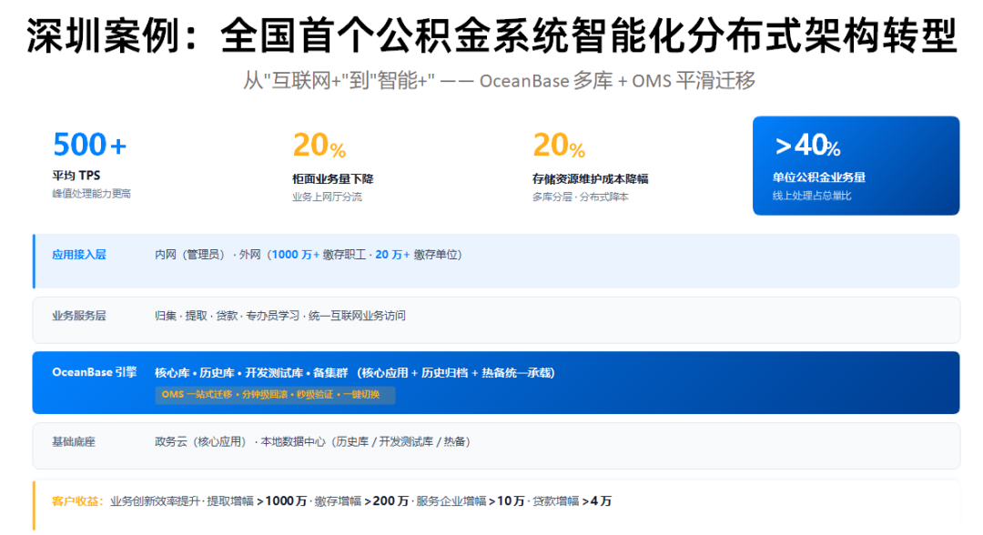Click the 20% above 柜面业务量下降

(319, 146)
